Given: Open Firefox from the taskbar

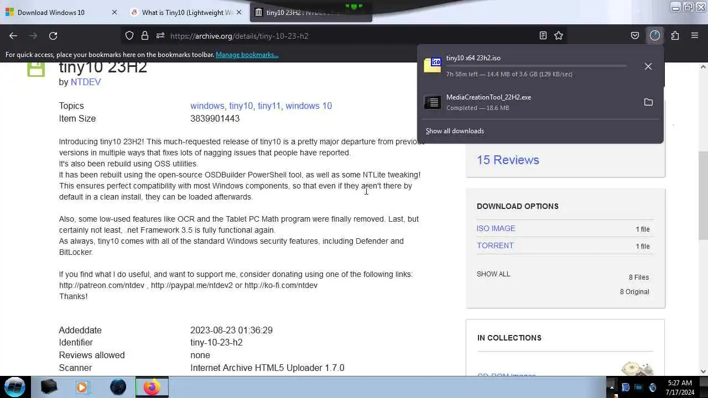Looking at the screenshot, I should [152, 387].
